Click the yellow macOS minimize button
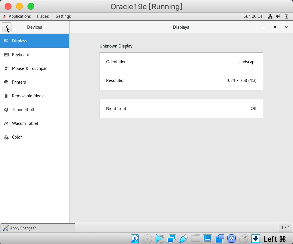 [x=19, y=6]
